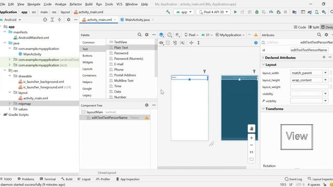Screen dimensions: 333x187
Task: Open the VCS menu
Action: (119, 4)
